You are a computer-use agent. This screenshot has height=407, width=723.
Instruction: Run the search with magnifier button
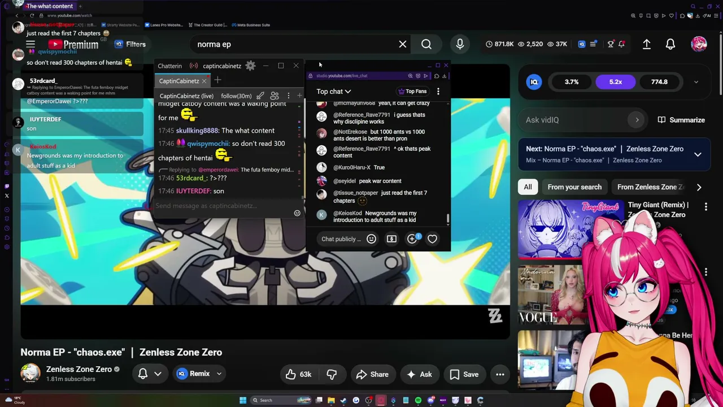(426, 44)
